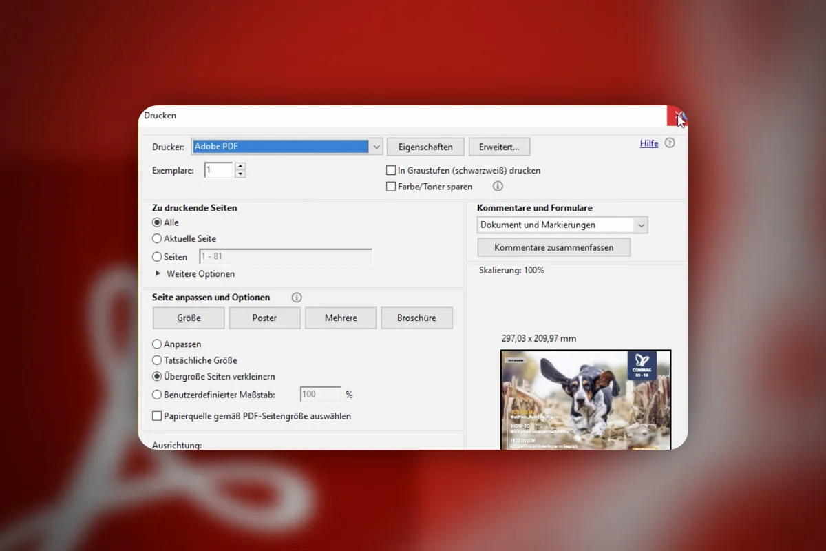Click the Skalierung: 100% text
This screenshot has width=826, height=551.
click(x=512, y=270)
